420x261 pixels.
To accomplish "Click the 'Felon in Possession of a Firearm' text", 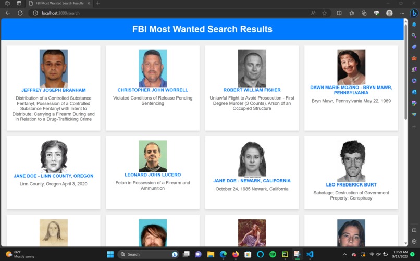I will tap(153, 185).
